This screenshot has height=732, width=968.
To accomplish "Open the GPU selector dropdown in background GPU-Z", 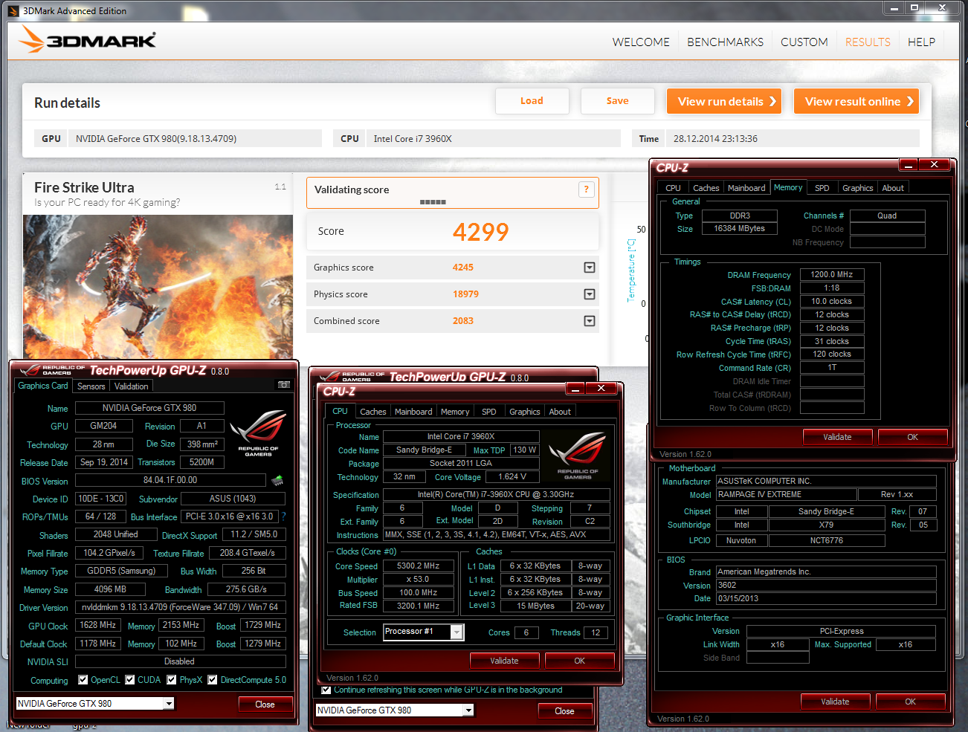I will tap(468, 710).
